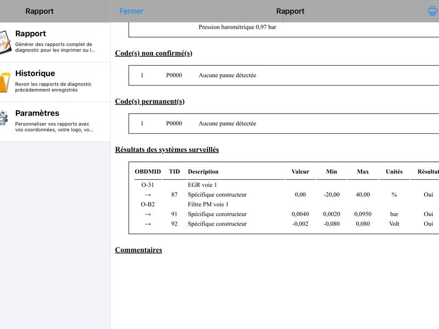
Task: Click the Commentaires heading
Action: (138, 250)
